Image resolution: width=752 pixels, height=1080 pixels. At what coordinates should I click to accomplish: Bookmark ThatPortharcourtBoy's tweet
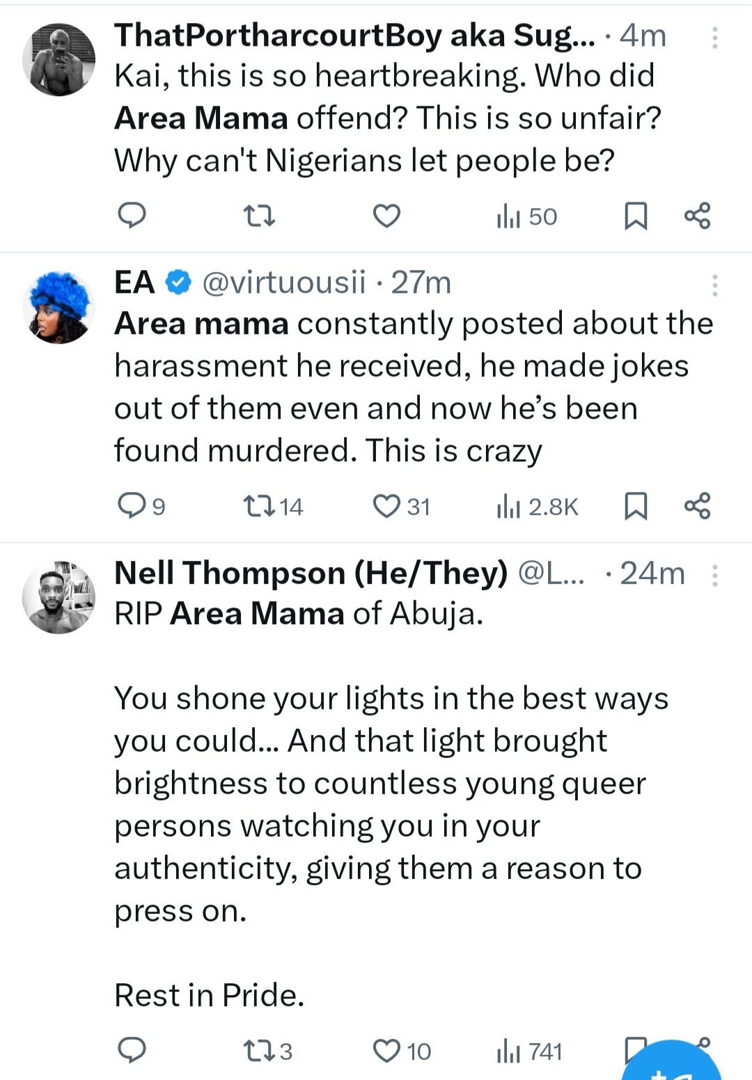[635, 216]
